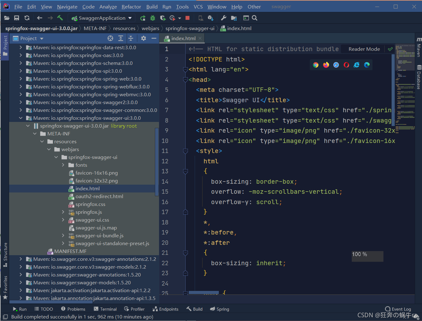422x321 pixels.
Task: Open the File menu
Action: [18, 7]
